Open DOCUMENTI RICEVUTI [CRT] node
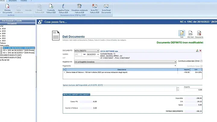Screen dimensions: 217x122 [11, 55]
